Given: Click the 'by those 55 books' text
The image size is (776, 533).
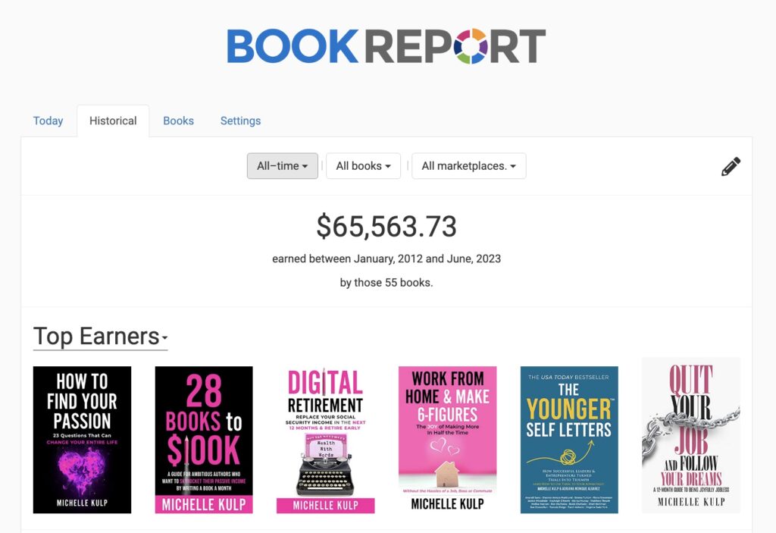Looking at the screenshot, I should coord(386,282).
